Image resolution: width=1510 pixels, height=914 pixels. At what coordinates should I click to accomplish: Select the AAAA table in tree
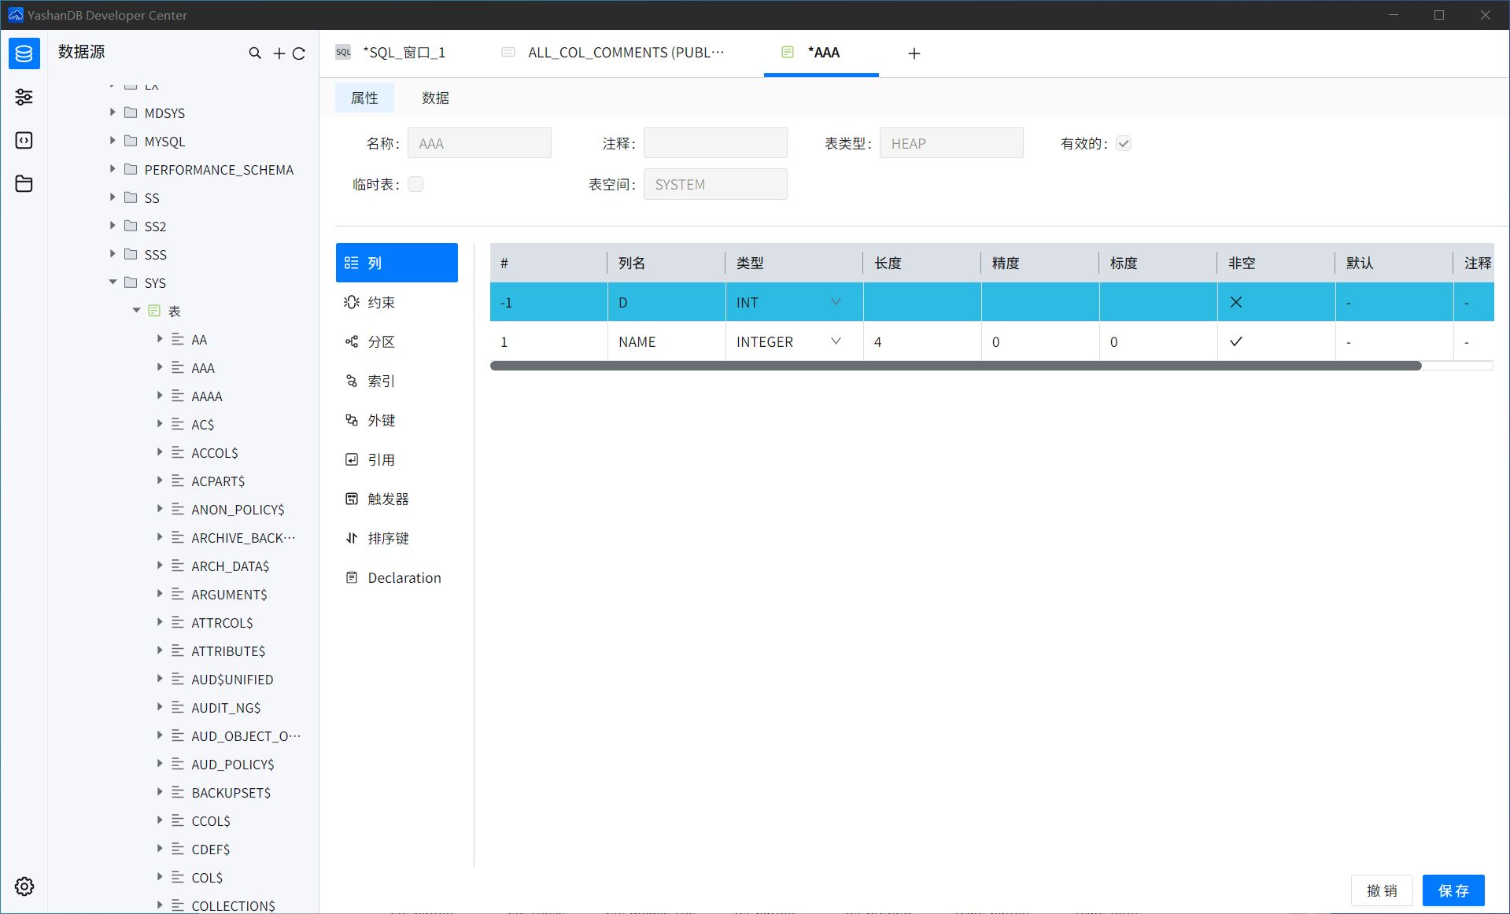pyautogui.click(x=207, y=396)
